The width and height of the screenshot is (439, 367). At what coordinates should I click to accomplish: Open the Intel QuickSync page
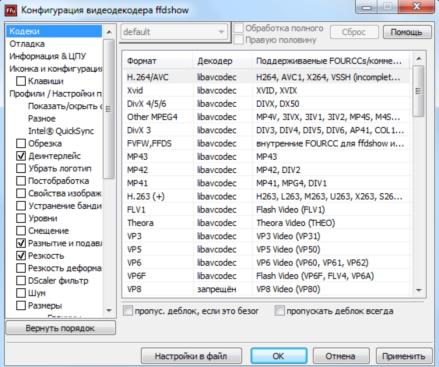coord(61,131)
